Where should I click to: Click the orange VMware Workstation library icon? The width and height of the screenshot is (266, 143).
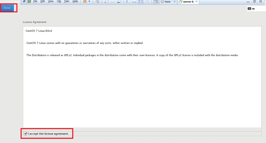coord(29,1)
